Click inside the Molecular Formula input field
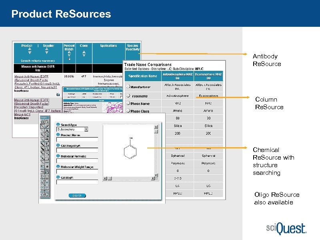 tap(77, 161)
